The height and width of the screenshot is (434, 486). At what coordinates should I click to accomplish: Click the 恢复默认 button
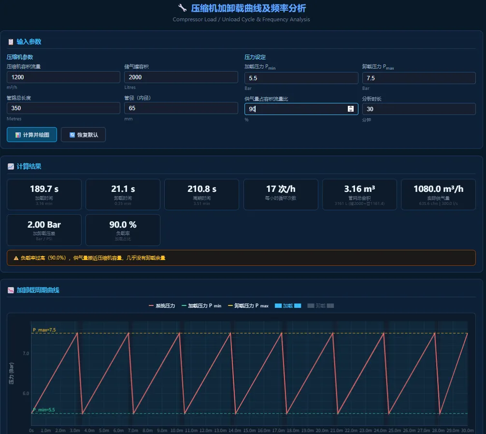84,134
